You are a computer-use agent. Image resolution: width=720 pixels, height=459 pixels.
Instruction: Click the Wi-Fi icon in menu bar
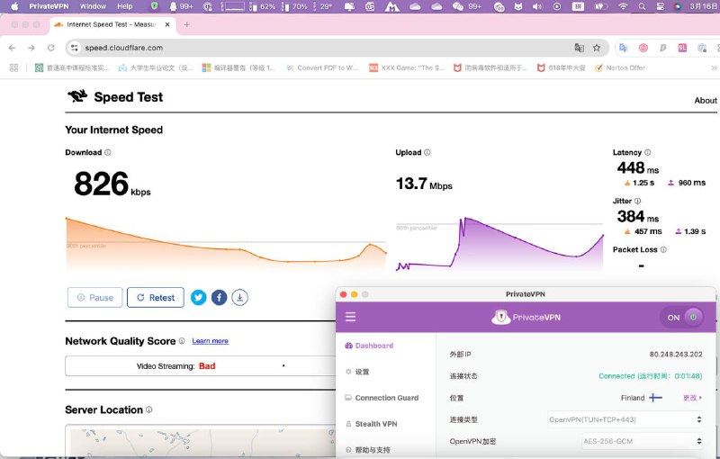[x=623, y=6]
